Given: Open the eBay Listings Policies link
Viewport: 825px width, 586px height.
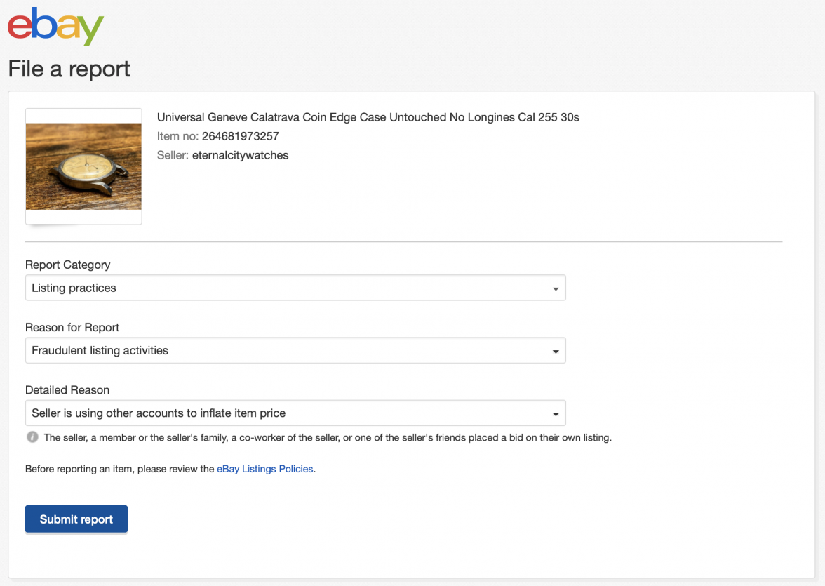Looking at the screenshot, I should [x=265, y=469].
